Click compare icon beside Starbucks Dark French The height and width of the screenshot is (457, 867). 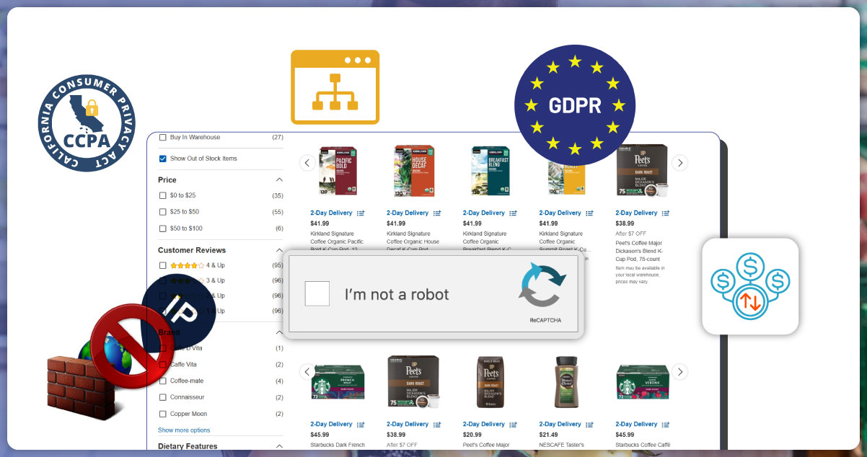click(x=361, y=425)
